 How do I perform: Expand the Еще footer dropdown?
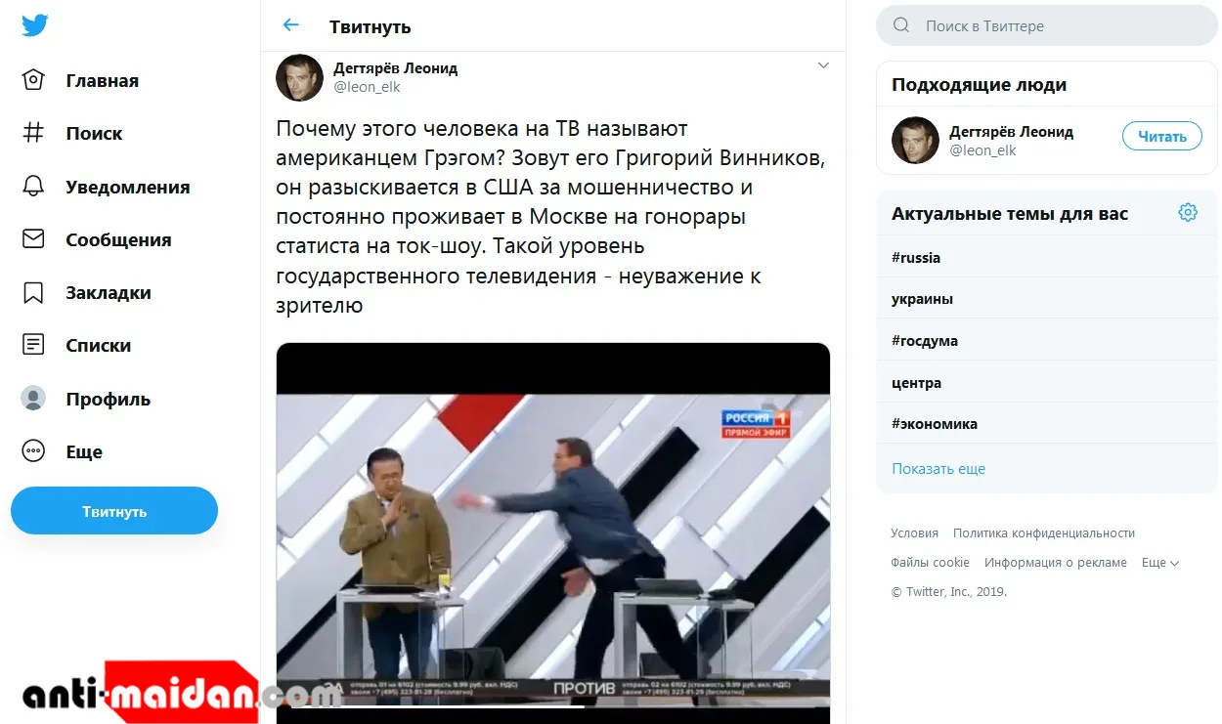pos(1160,563)
